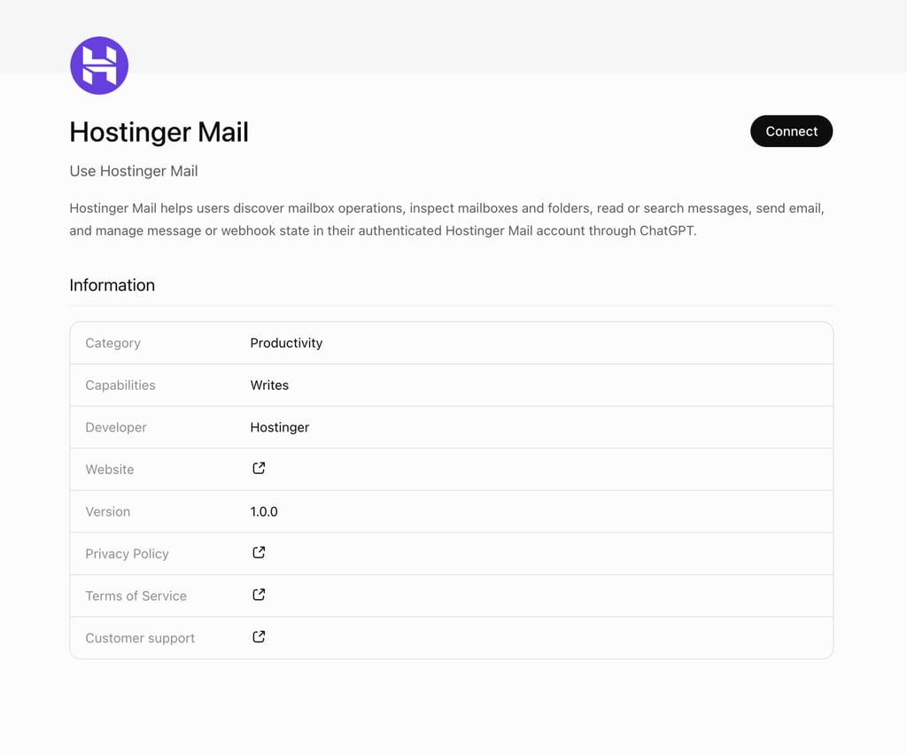Click the Productivity category value

click(x=286, y=343)
